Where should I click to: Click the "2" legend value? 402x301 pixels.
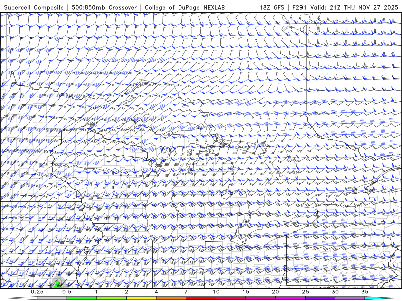[x=127, y=292]
